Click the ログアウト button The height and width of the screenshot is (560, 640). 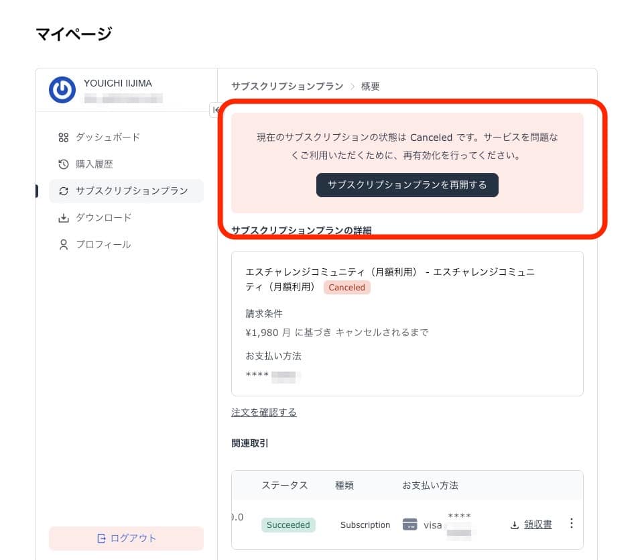pos(126,539)
